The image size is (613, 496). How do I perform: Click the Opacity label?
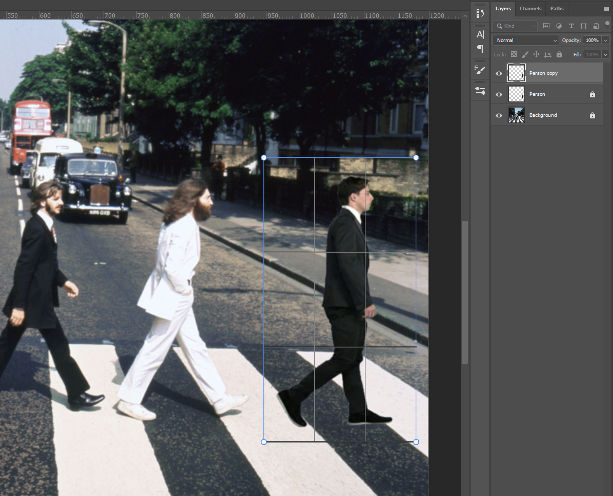click(x=571, y=40)
